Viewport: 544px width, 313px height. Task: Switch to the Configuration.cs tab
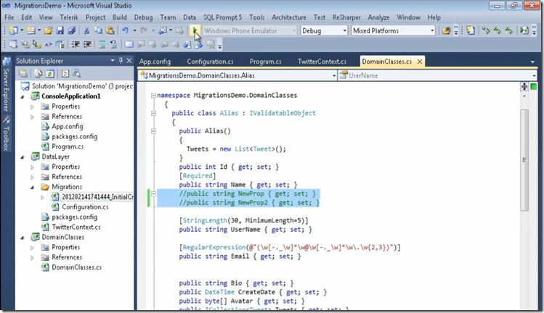pyautogui.click(x=210, y=62)
